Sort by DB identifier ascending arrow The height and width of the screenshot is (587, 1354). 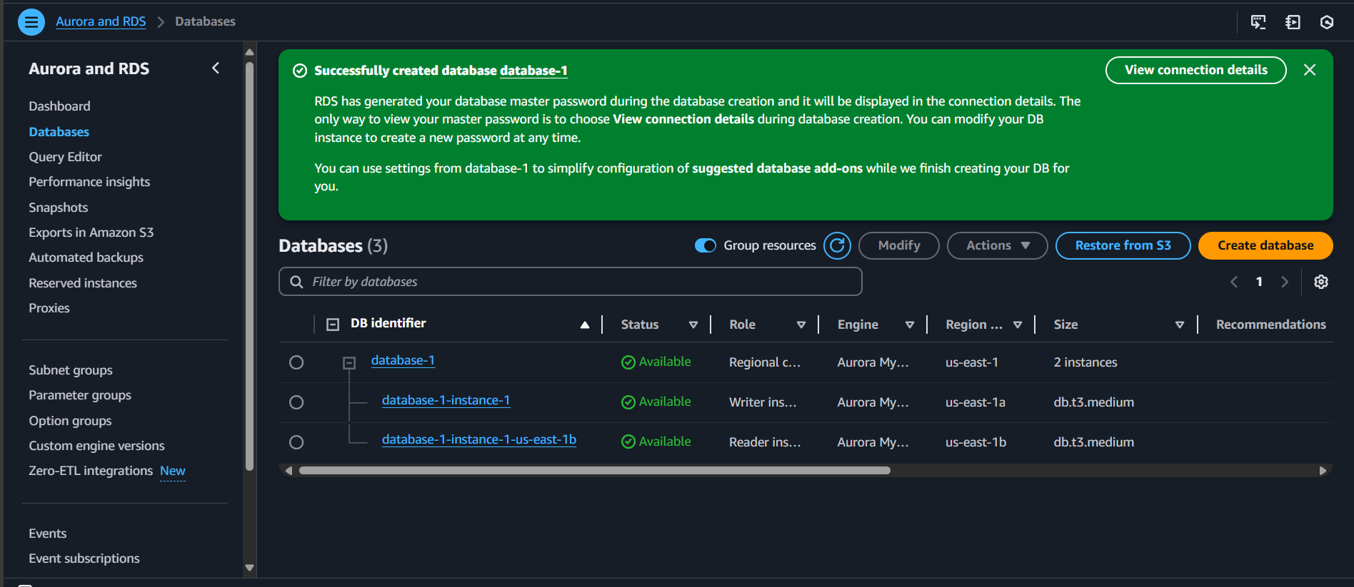[585, 325]
